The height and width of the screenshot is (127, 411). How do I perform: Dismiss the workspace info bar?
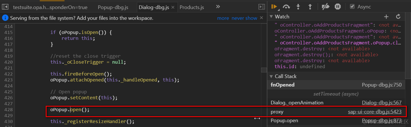coord(262,18)
